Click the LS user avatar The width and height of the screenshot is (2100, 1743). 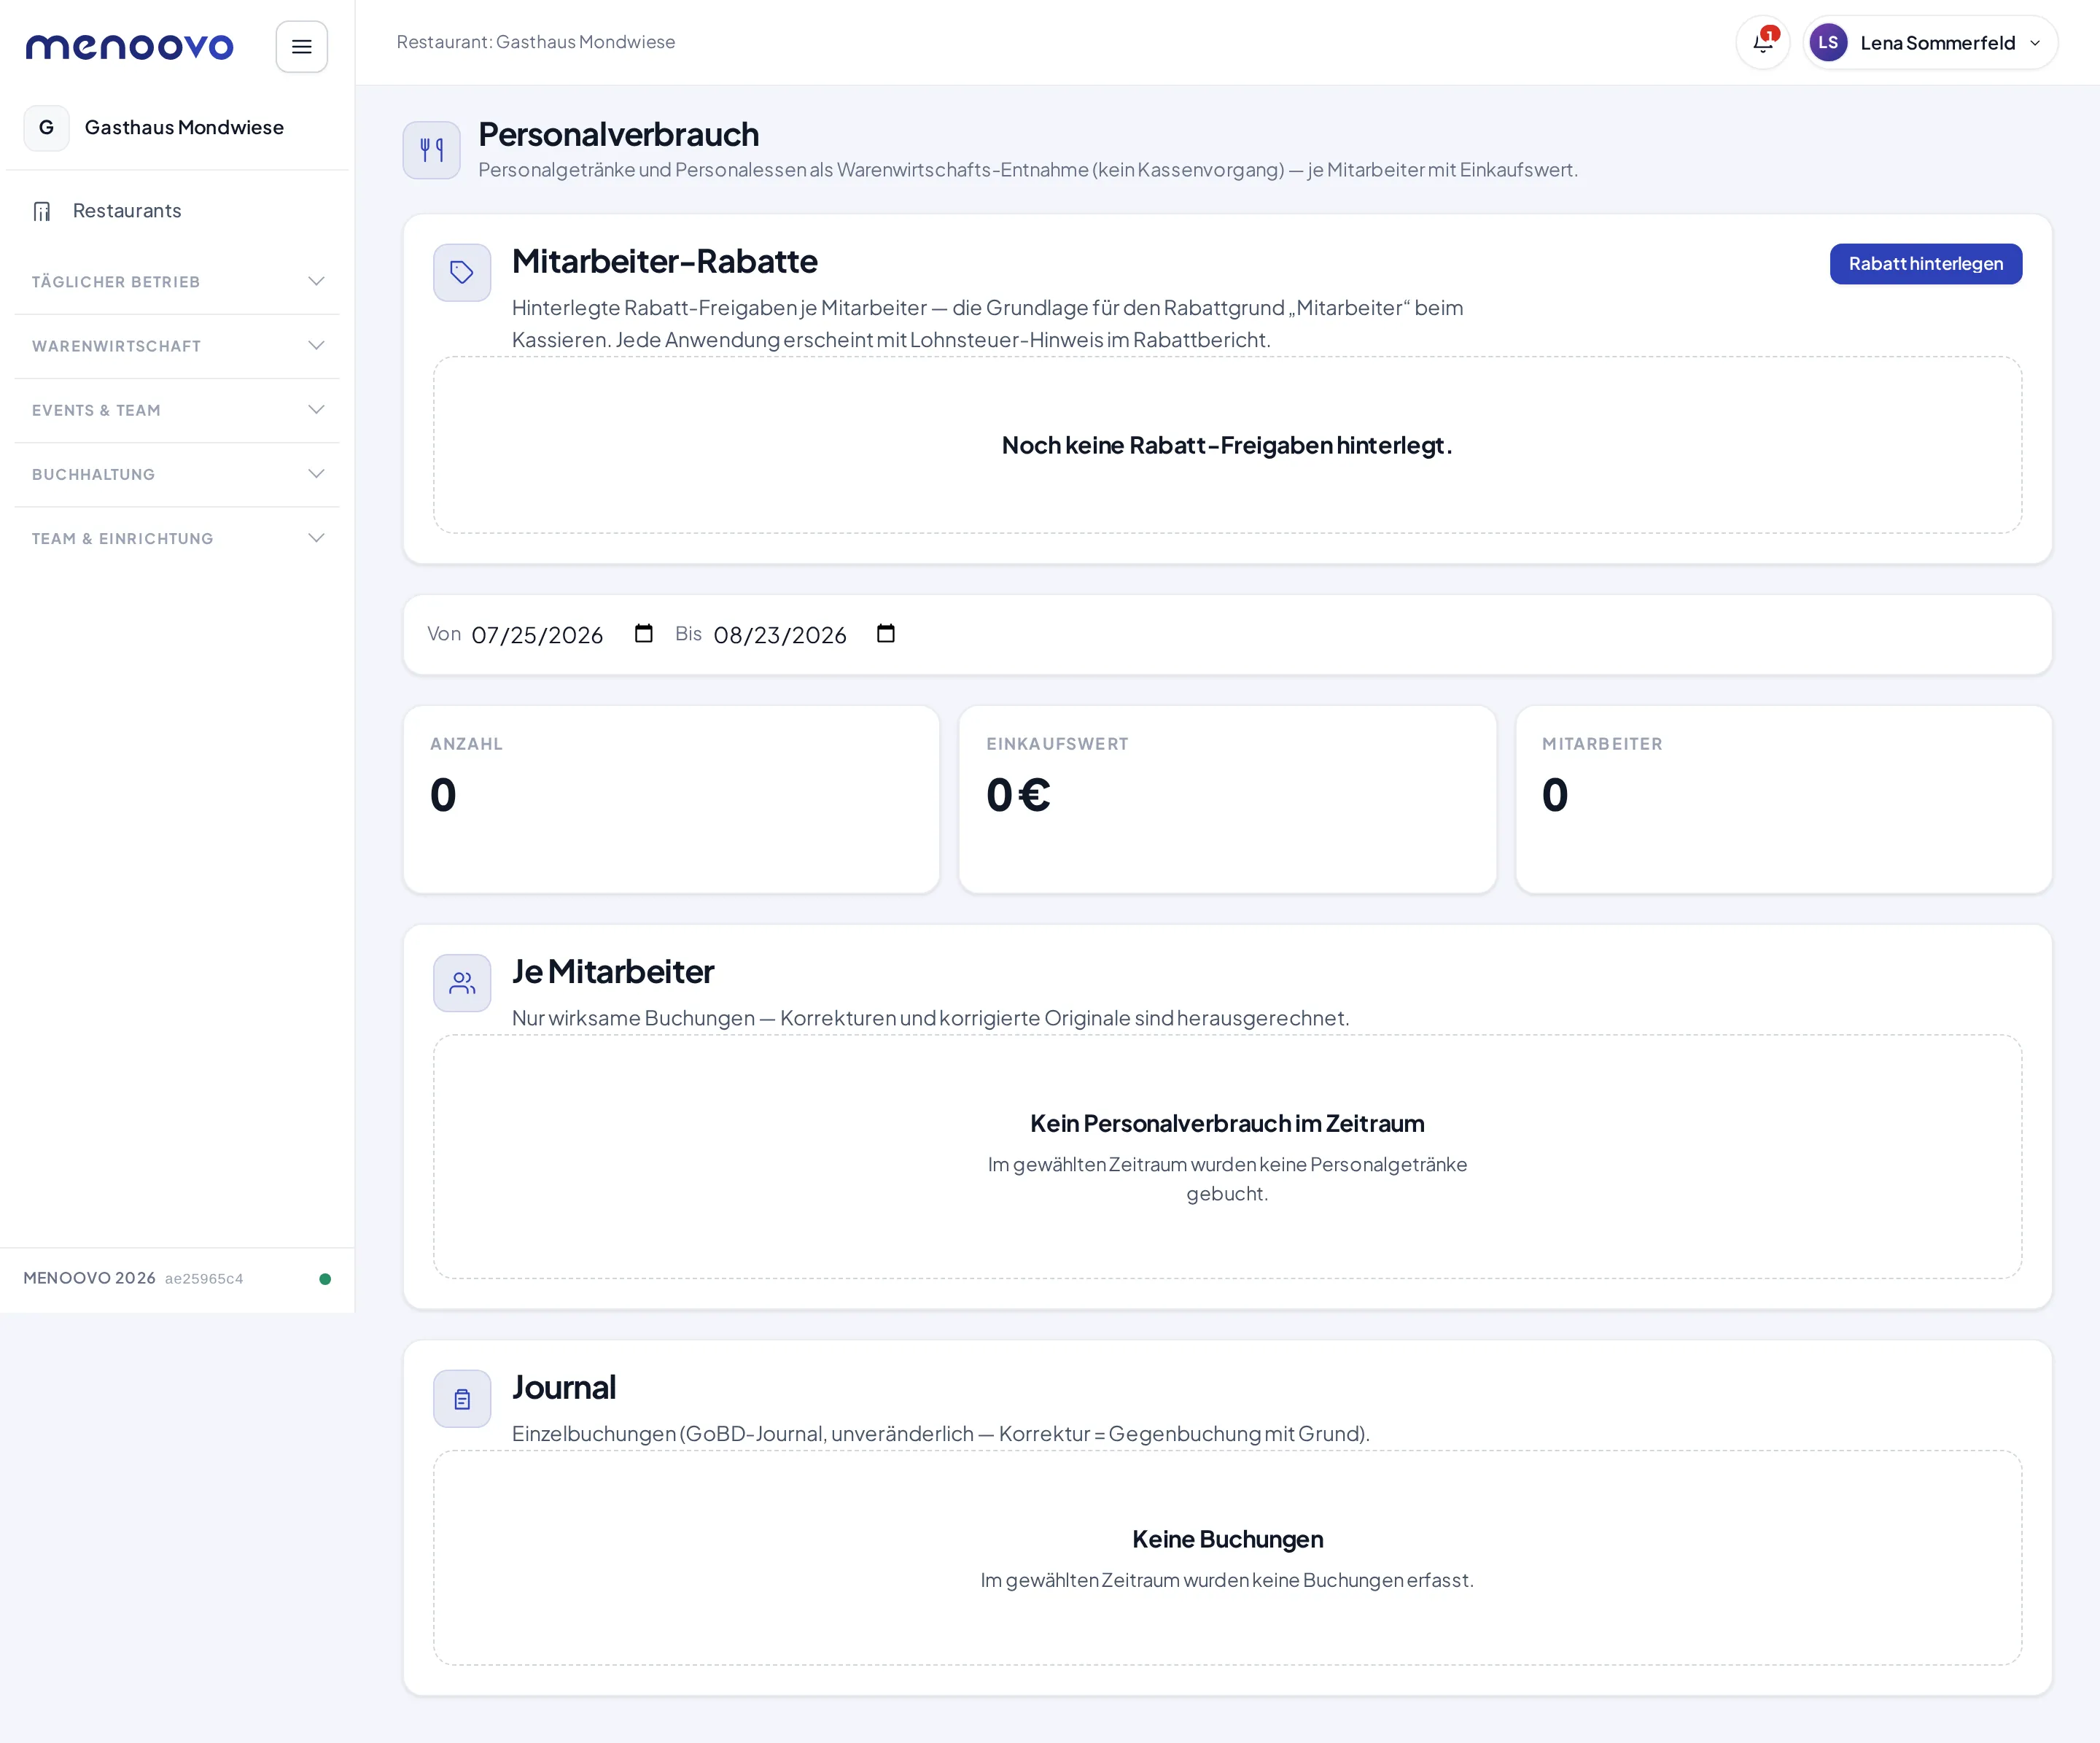[1828, 42]
